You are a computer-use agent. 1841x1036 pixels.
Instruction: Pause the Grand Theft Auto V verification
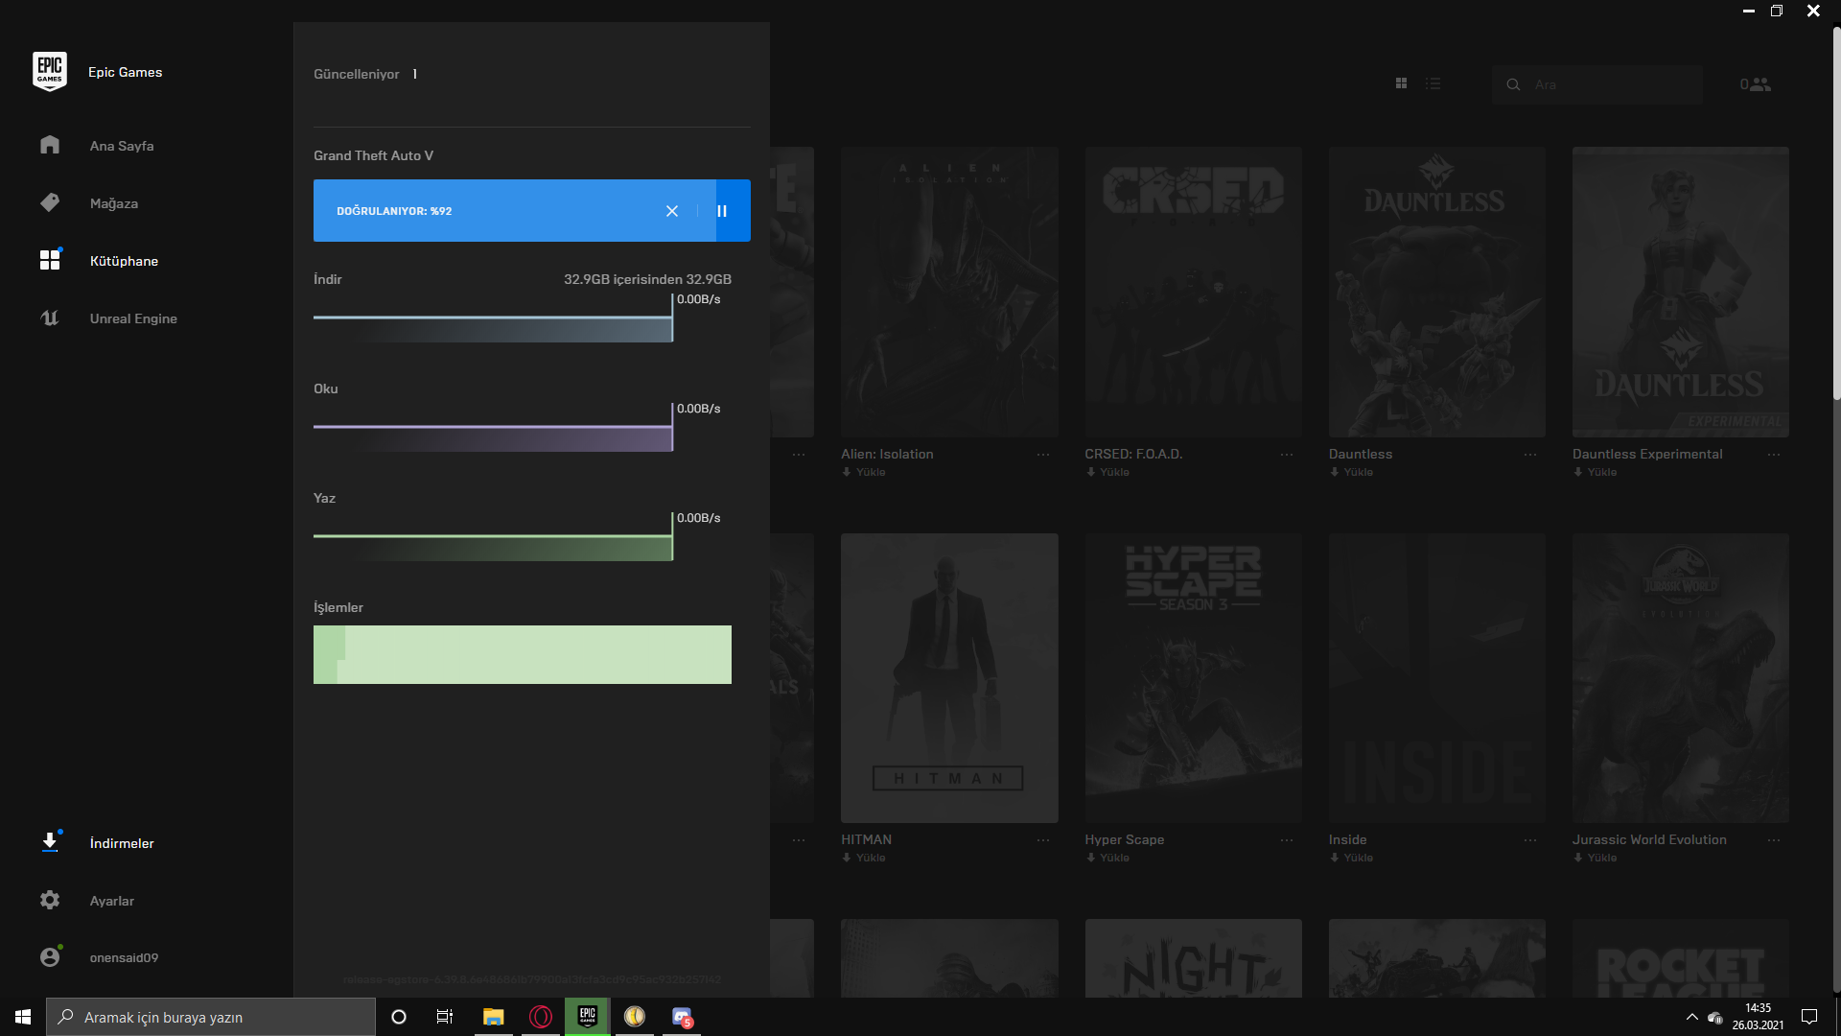pos(723,211)
